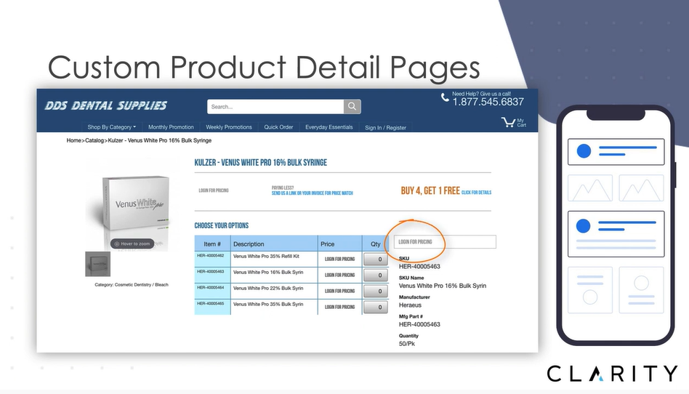The width and height of the screenshot is (689, 394).
Task: Click the Venus White product image
Action: click(x=136, y=204)
